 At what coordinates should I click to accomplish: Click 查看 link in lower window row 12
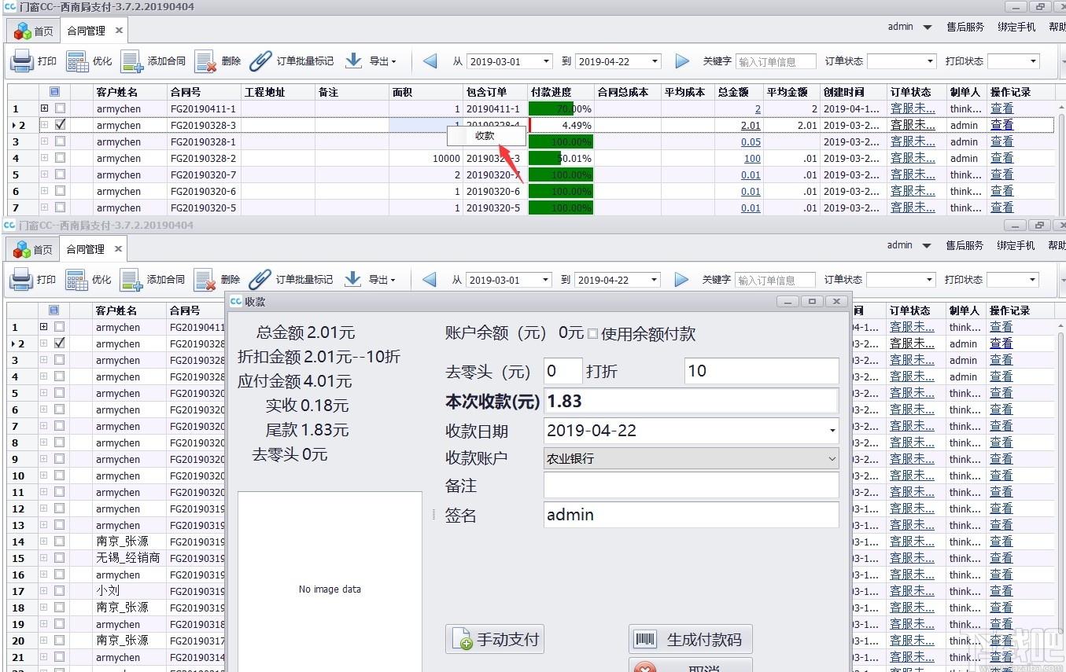pyautogui.click(x=1001, y=509)
